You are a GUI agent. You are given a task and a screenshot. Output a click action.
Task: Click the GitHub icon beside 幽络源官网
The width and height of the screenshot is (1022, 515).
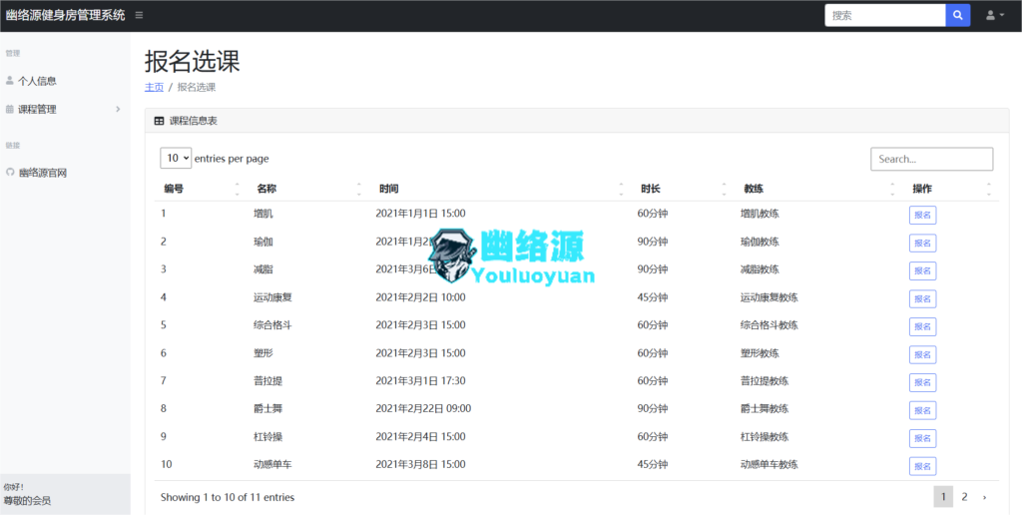tap(10, 172)
